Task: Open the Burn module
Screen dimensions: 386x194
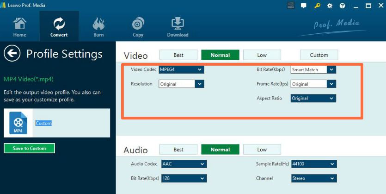Action: pyautogui.click(x=98, y=26)
